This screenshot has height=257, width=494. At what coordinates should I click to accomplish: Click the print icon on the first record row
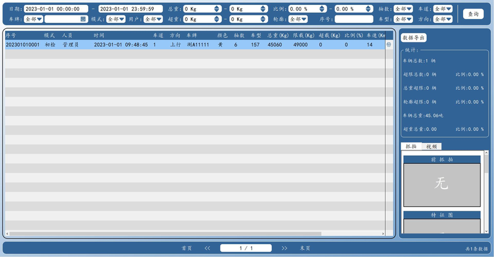coord(389,44)
